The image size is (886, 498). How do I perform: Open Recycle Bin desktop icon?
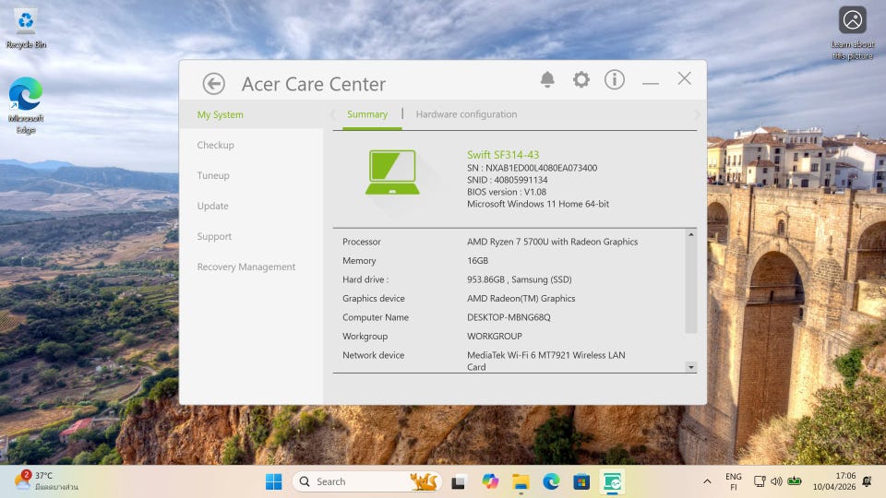coord(26,29)
